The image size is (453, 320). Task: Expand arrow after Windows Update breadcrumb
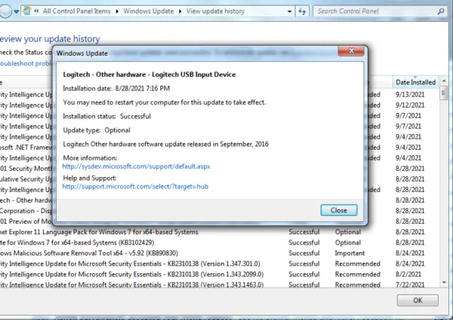(x=180, y=11)
